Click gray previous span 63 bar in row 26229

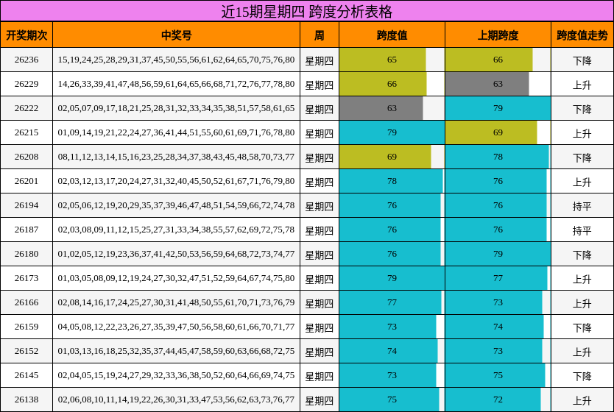(487, 84)
